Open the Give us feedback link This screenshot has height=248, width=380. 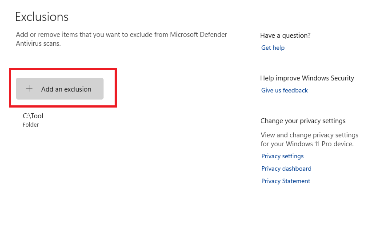(284, 90)
